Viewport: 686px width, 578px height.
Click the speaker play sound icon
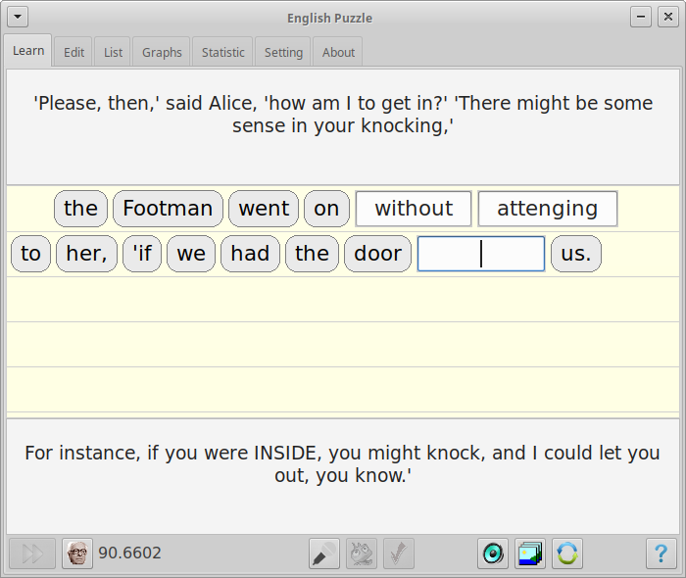click(x=493, y=554)
